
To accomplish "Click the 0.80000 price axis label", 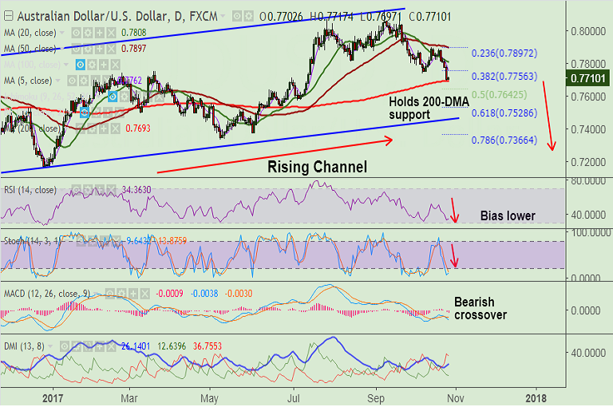I will coord(588,31).
